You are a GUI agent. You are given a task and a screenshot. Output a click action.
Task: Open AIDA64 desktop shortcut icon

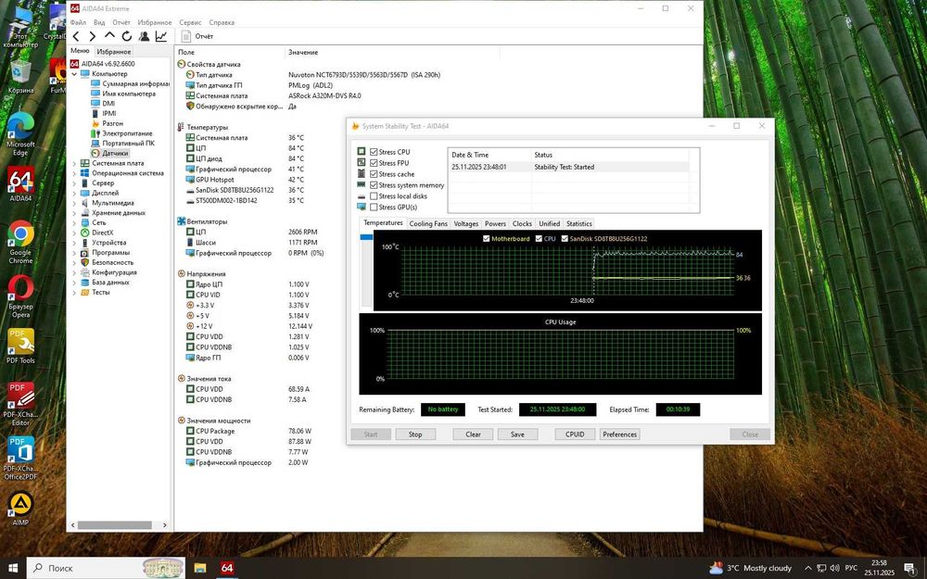coord(20,183)
